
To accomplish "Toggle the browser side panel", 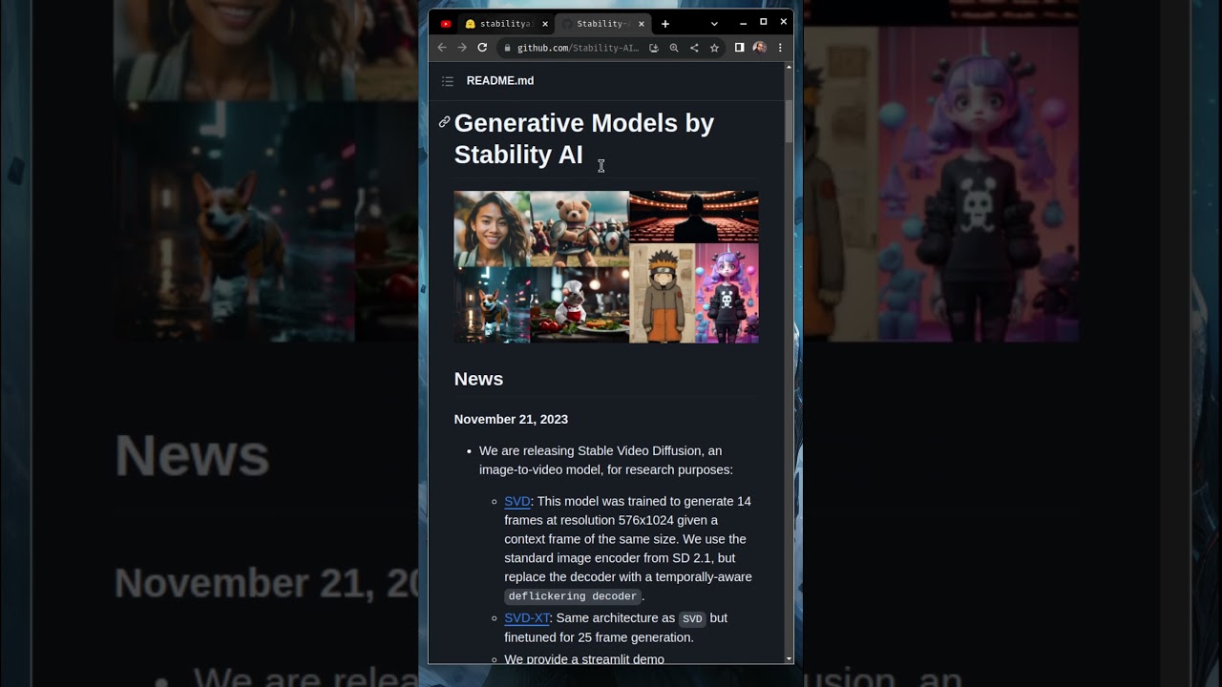I will [x=739, y=48].
